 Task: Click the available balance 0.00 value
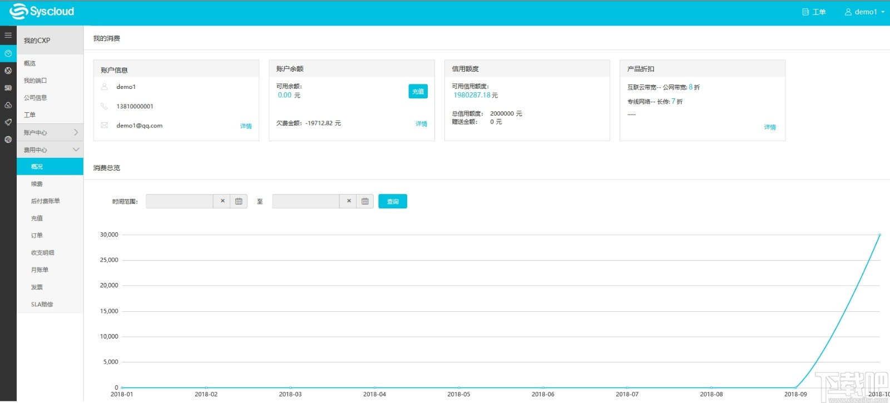(x=285, y=95)
